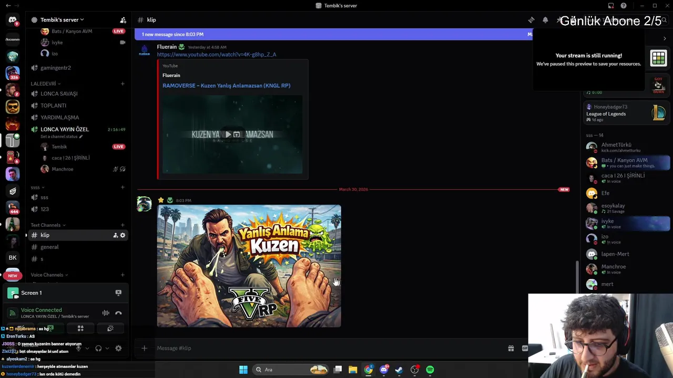Open klip channel settings gear
The height and width of the screenshot is (378, 673).
pyautogui.click(x=123, y=235)
